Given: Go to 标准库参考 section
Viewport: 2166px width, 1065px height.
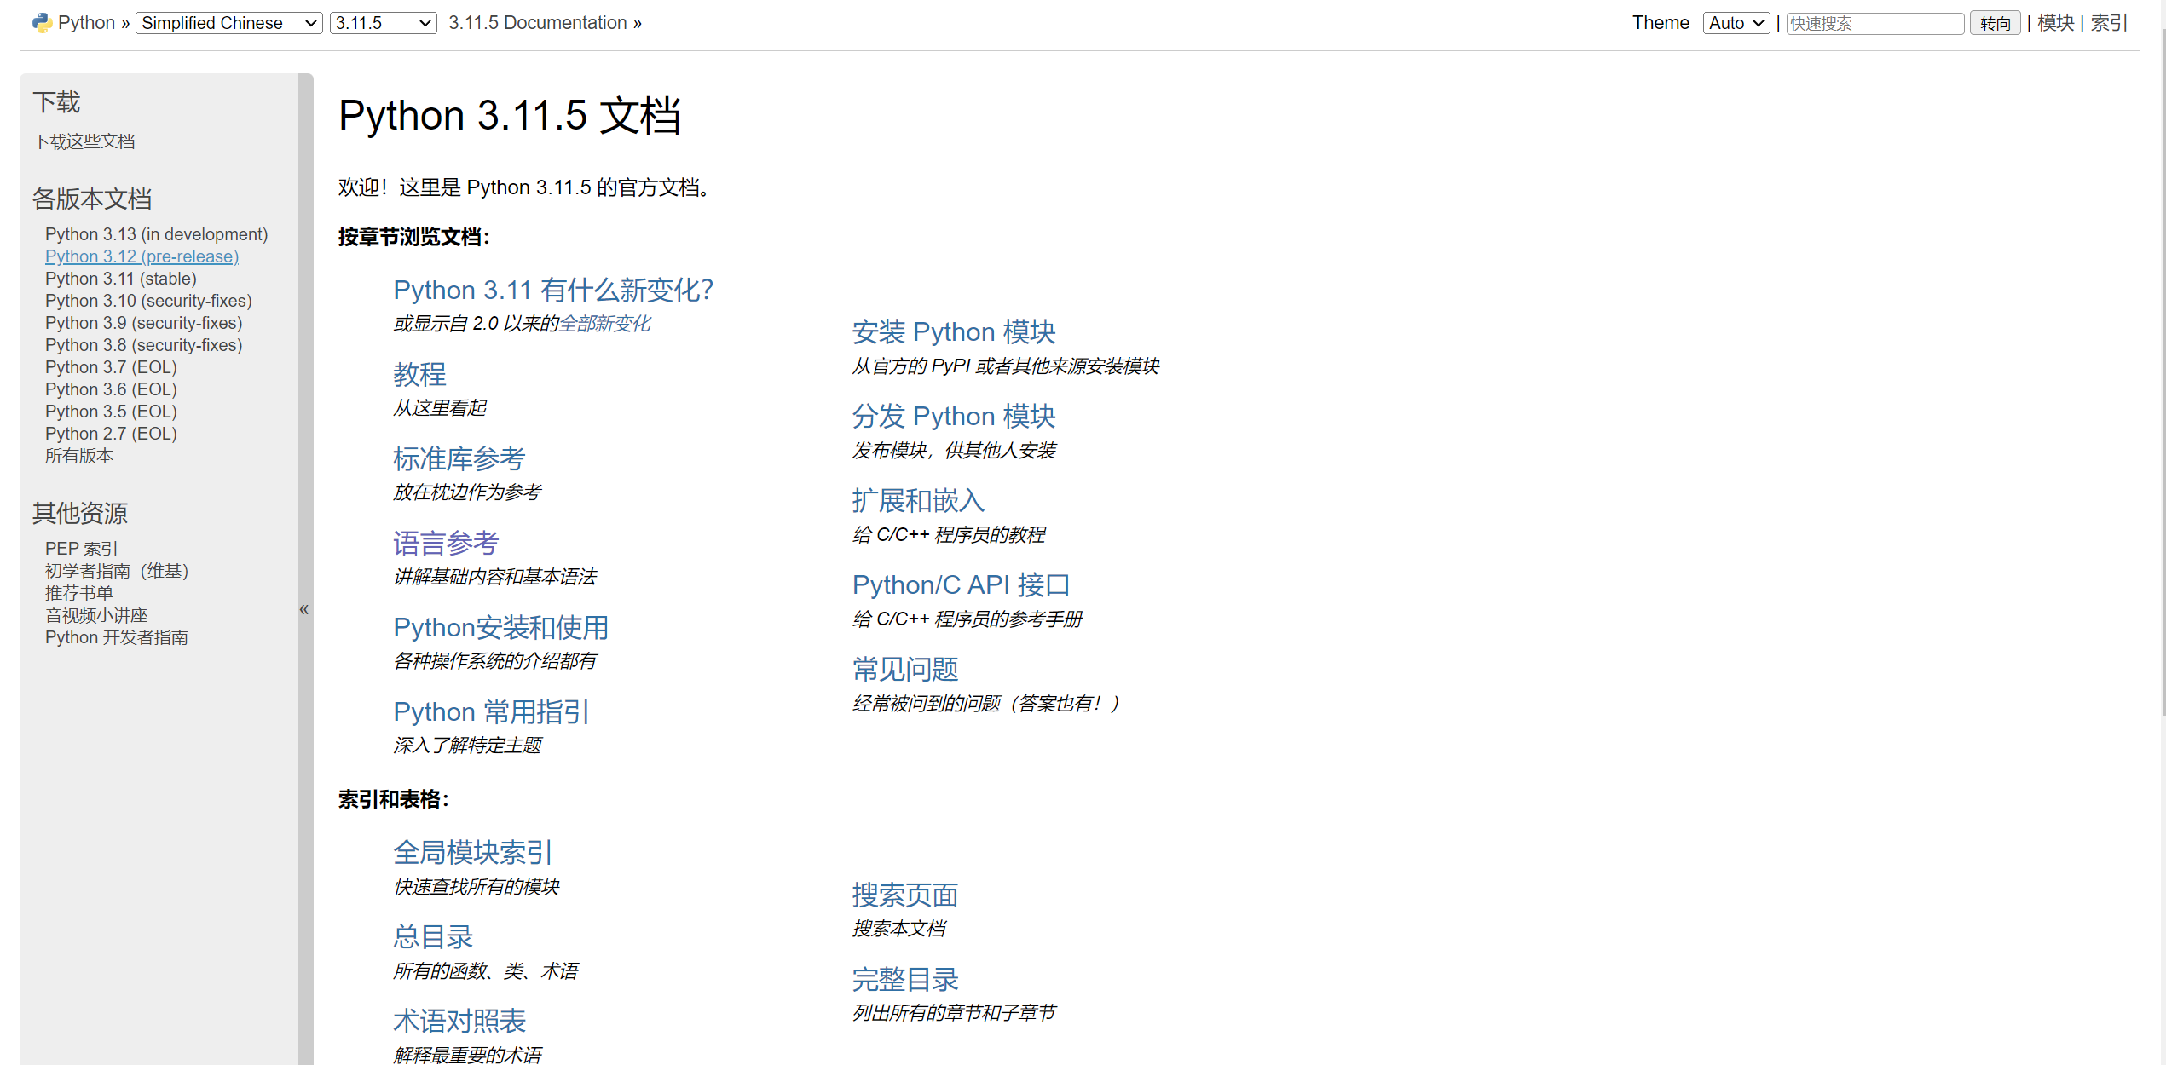Looking at the screenshot, I should (x=459, y=458).
